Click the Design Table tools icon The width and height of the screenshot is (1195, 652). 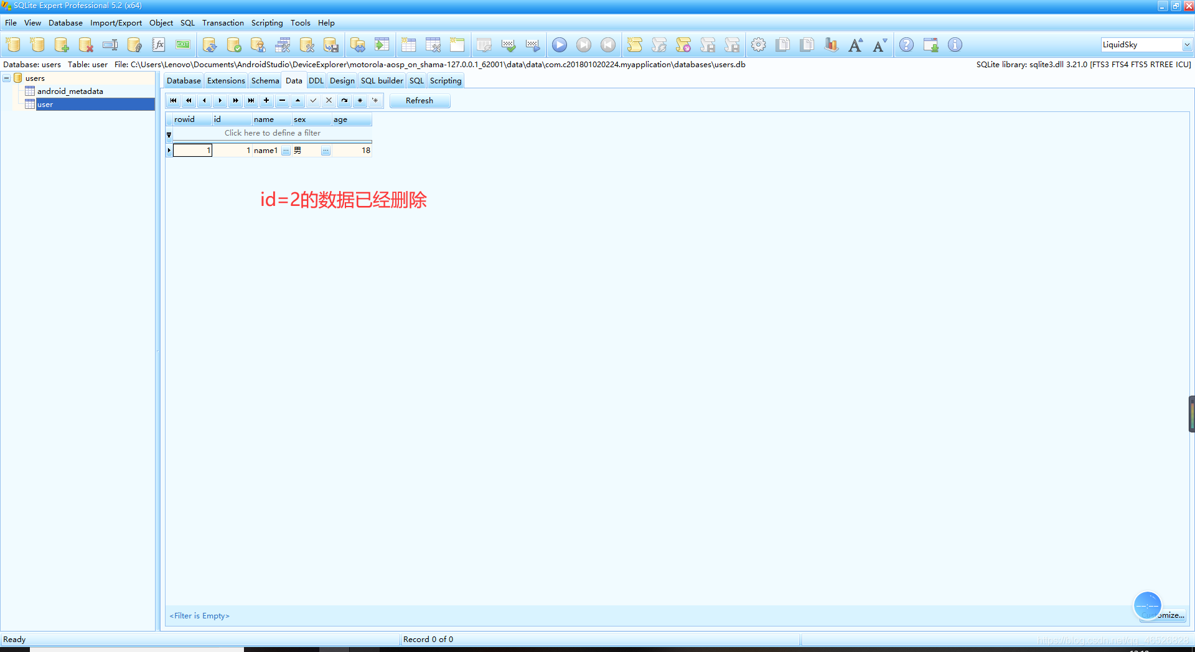click(x=433, y=45)
